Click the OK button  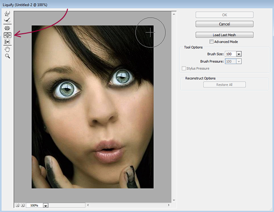pos(224,15)
